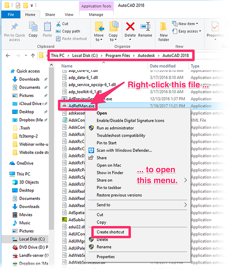This screenshot has height=272, width=242.
Task: Choose Create shortcut from context menu
Action: point(111,232)
